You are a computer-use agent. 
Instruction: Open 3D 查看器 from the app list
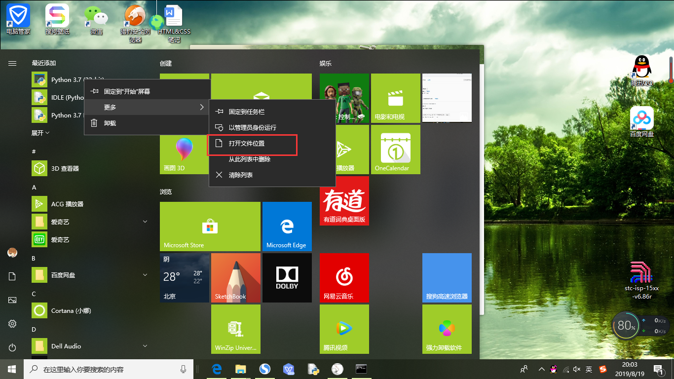(x=92, y=169)
